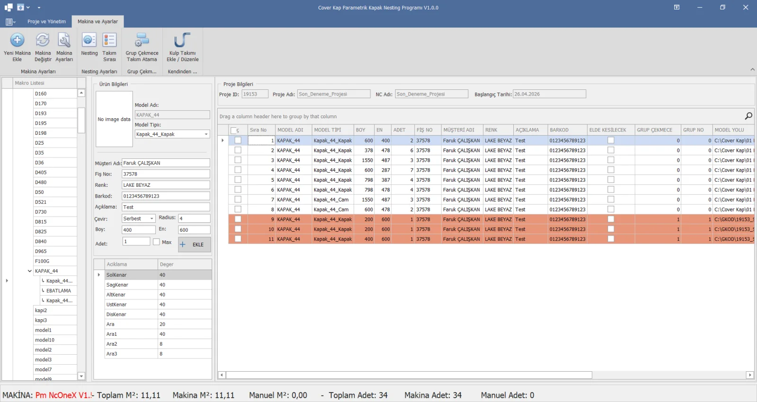
Task: Open Kulp Takımı Ekle / Düzenle
Action: tap(182, 41)
